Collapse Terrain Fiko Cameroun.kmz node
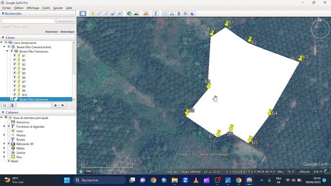The height and width of the screenshot is (186, 331). click(5, 47)
